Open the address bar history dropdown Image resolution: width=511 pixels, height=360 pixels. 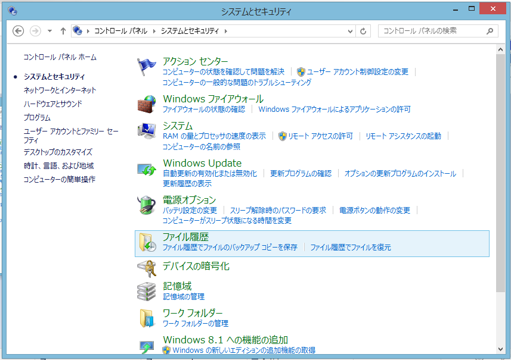point(350,31)
